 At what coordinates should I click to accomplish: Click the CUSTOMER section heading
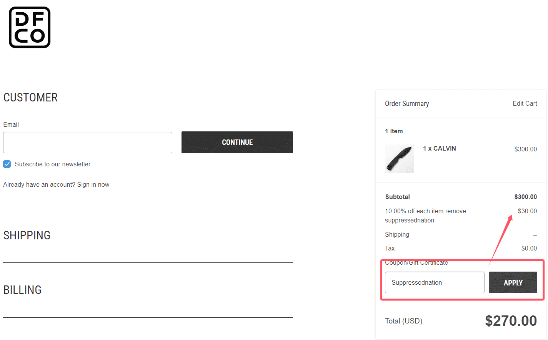[x=30, y=97]
